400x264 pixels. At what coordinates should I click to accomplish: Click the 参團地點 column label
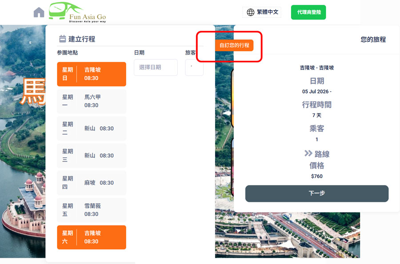68,53
